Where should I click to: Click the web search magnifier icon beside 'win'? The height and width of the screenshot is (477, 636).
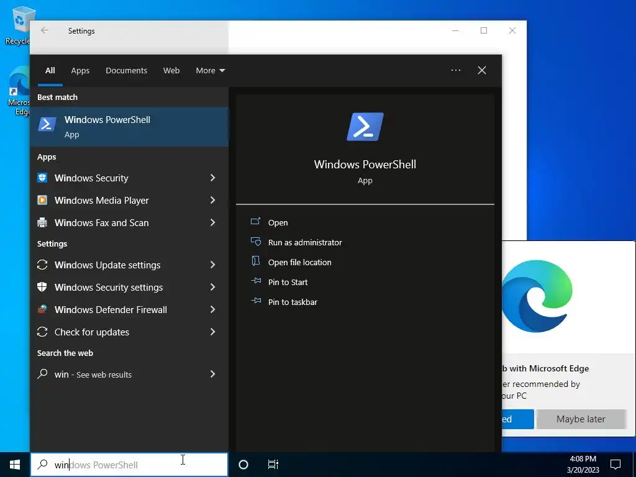tap(42, 374)
